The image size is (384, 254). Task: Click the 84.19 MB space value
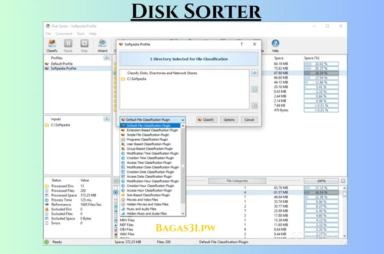pyautogui.click(x=281, y=64)
